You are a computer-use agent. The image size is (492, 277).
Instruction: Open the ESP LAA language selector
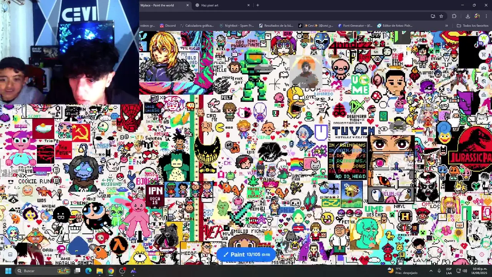pos(449,271)
